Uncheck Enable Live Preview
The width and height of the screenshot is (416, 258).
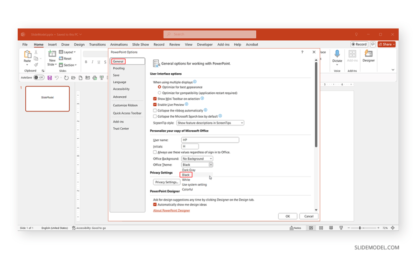coord(155,105)
